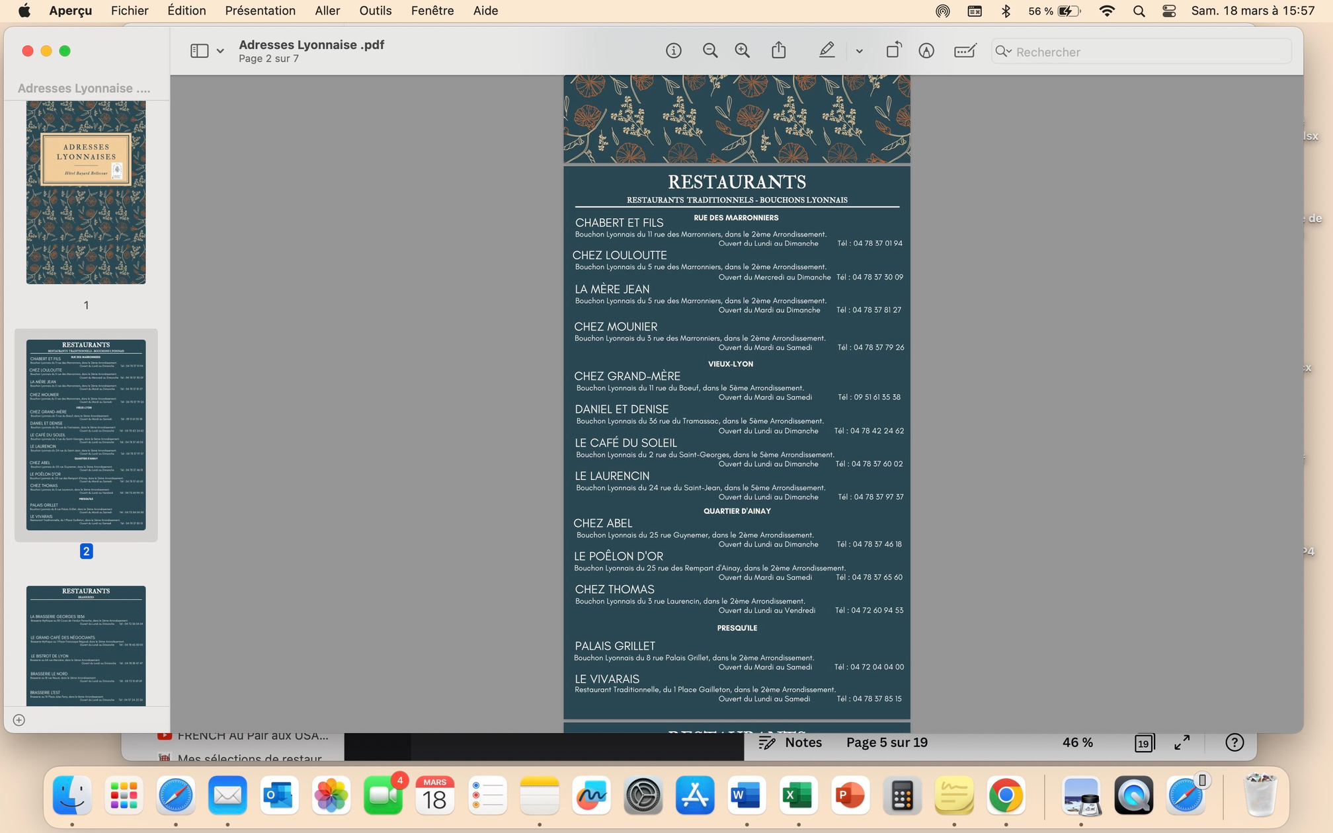Open Excel from the Dock
The height and width of the screenshot is (833, 1333).
(798, 795)
